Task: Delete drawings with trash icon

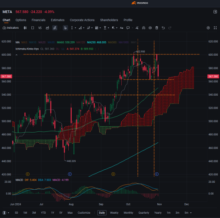Action: pyautogui.click(x=157, y=28)
